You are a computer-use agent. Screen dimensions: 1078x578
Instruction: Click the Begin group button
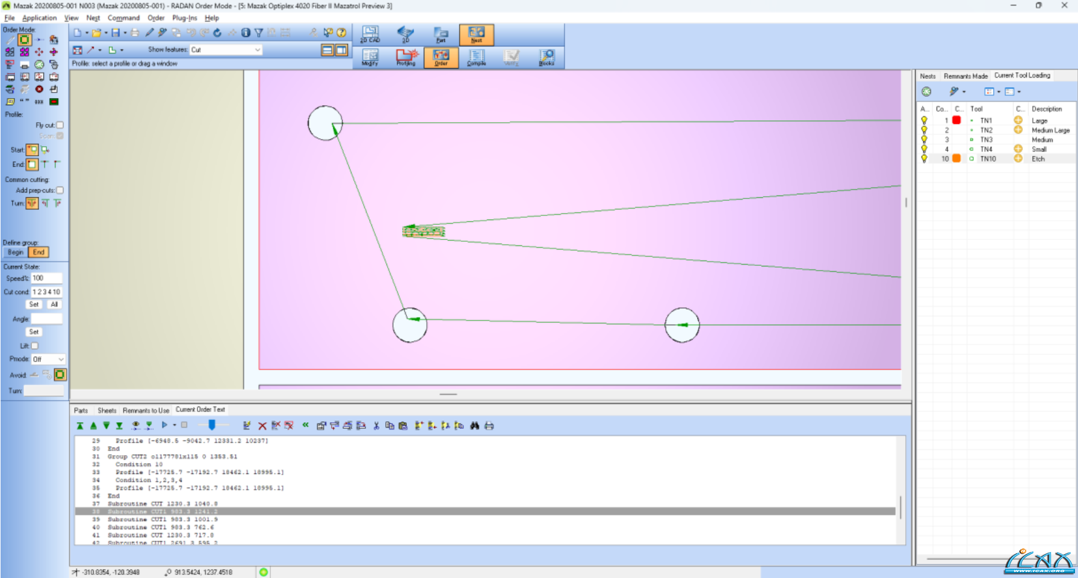tap(16, 252)
